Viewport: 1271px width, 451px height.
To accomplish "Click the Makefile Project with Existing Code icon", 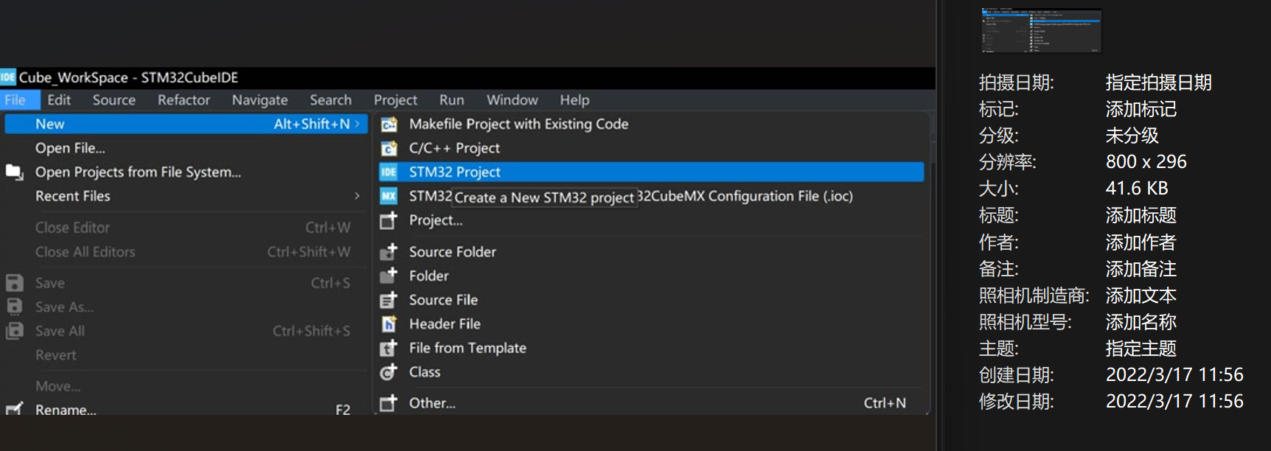I will (389, 125).
